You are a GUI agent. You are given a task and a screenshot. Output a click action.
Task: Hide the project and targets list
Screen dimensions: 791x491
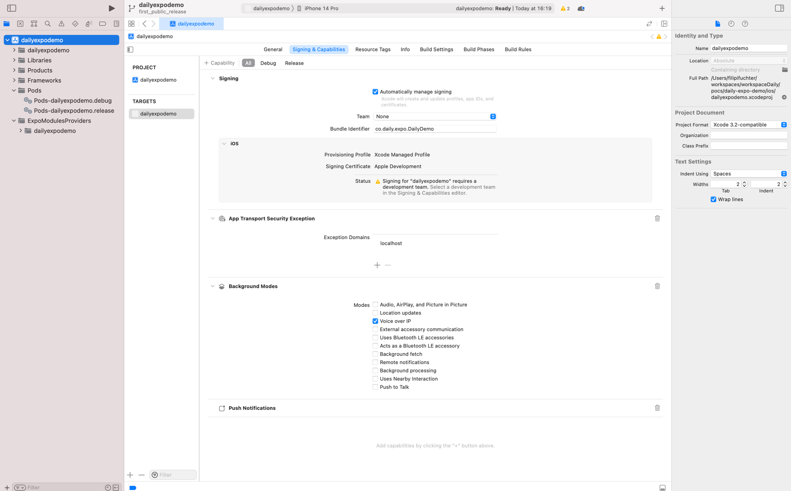130,49
